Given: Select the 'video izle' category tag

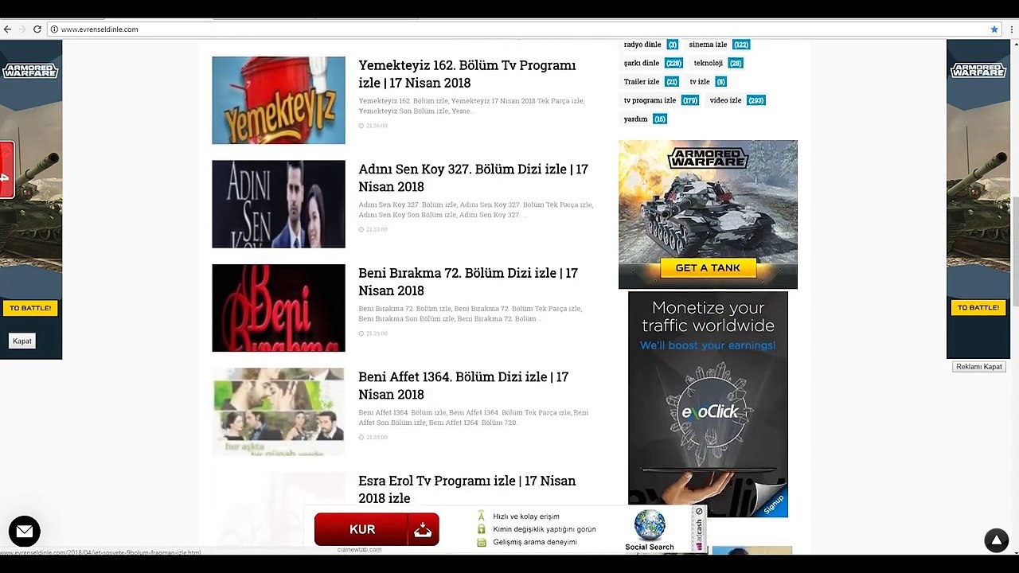Looking at the screenshot, I should tap(725, 100).
